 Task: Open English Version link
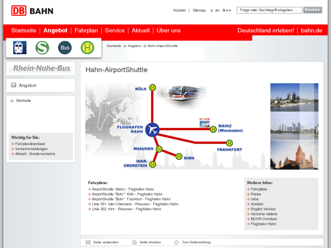[x=263, y=209]
